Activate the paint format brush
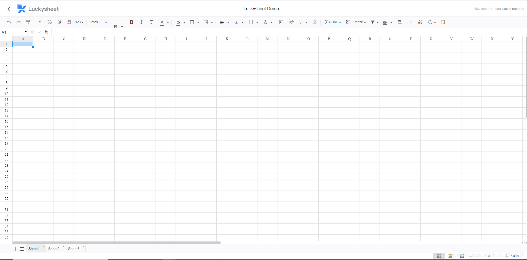The image size is (527, 260). coord(28,22)
